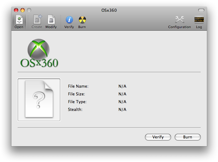Click the OSx360 Xbox logo
218x162 pixels.
click(x=39, y=53)
